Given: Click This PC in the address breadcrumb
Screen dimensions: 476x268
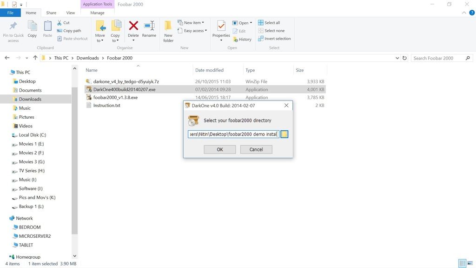Looking at the screenshot, I should coord(61,58).
